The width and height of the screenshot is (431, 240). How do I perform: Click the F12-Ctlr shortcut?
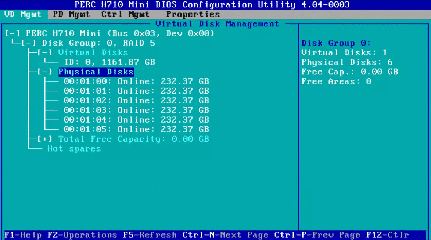(388, 235)
